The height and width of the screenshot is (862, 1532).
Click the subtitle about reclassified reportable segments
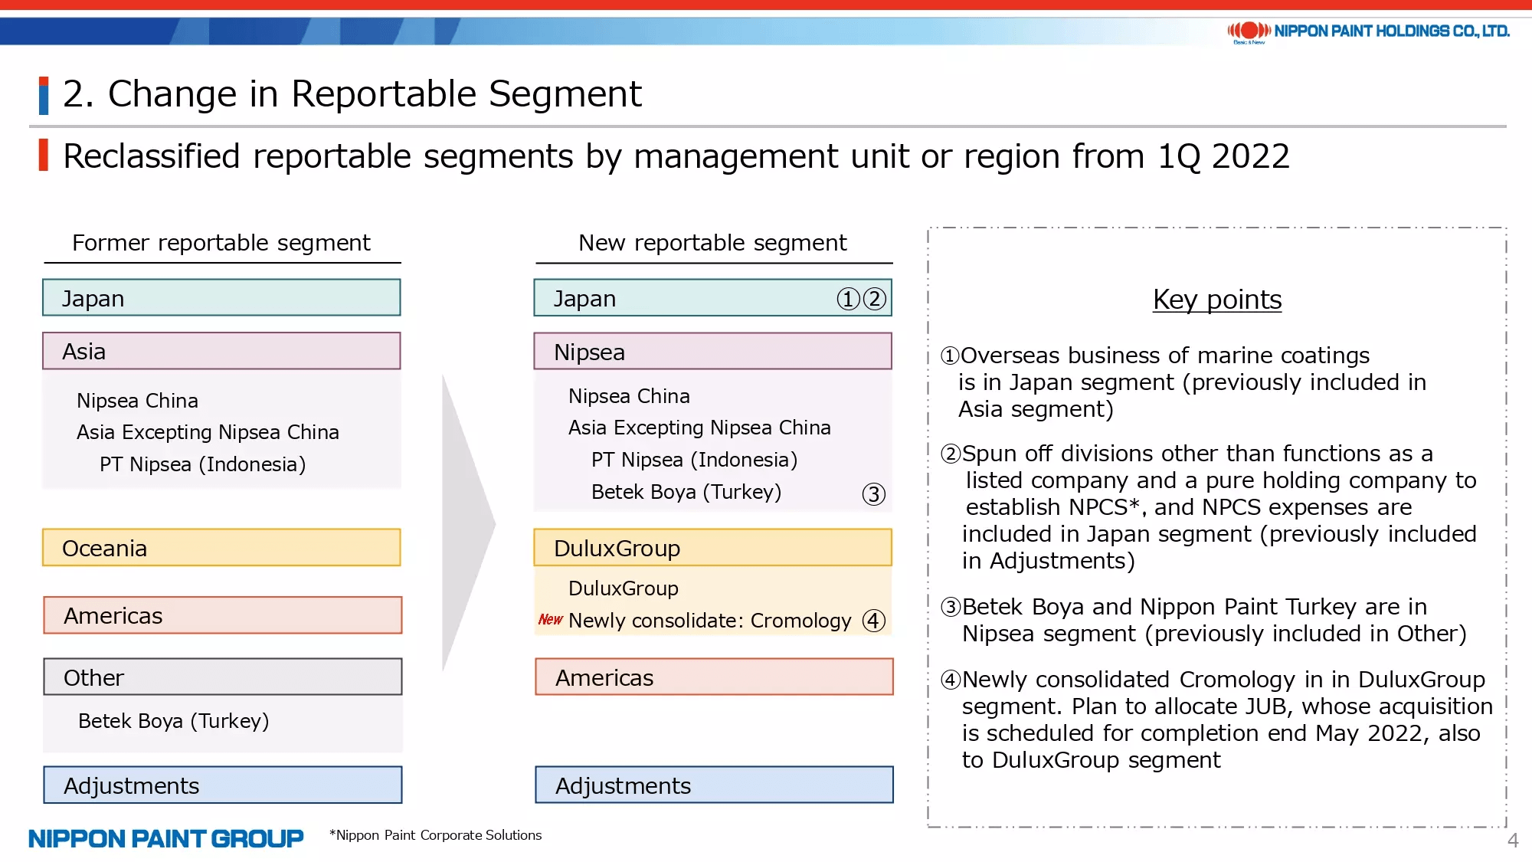(x=676, y=156)
